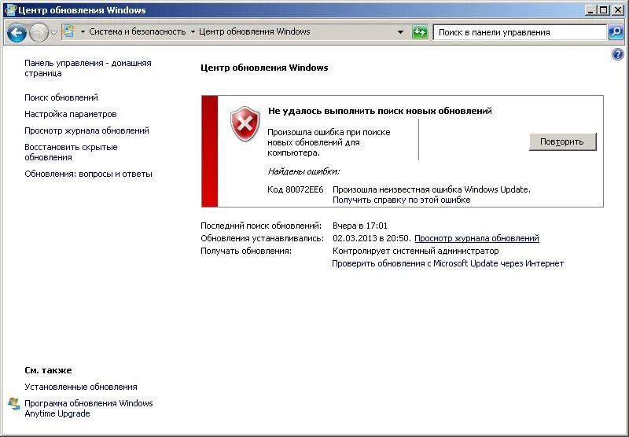Expand arrow before 'Система и безопасность' breadcrumb
The height and width of the screenshot is (437, 629).
click(83, 31)
